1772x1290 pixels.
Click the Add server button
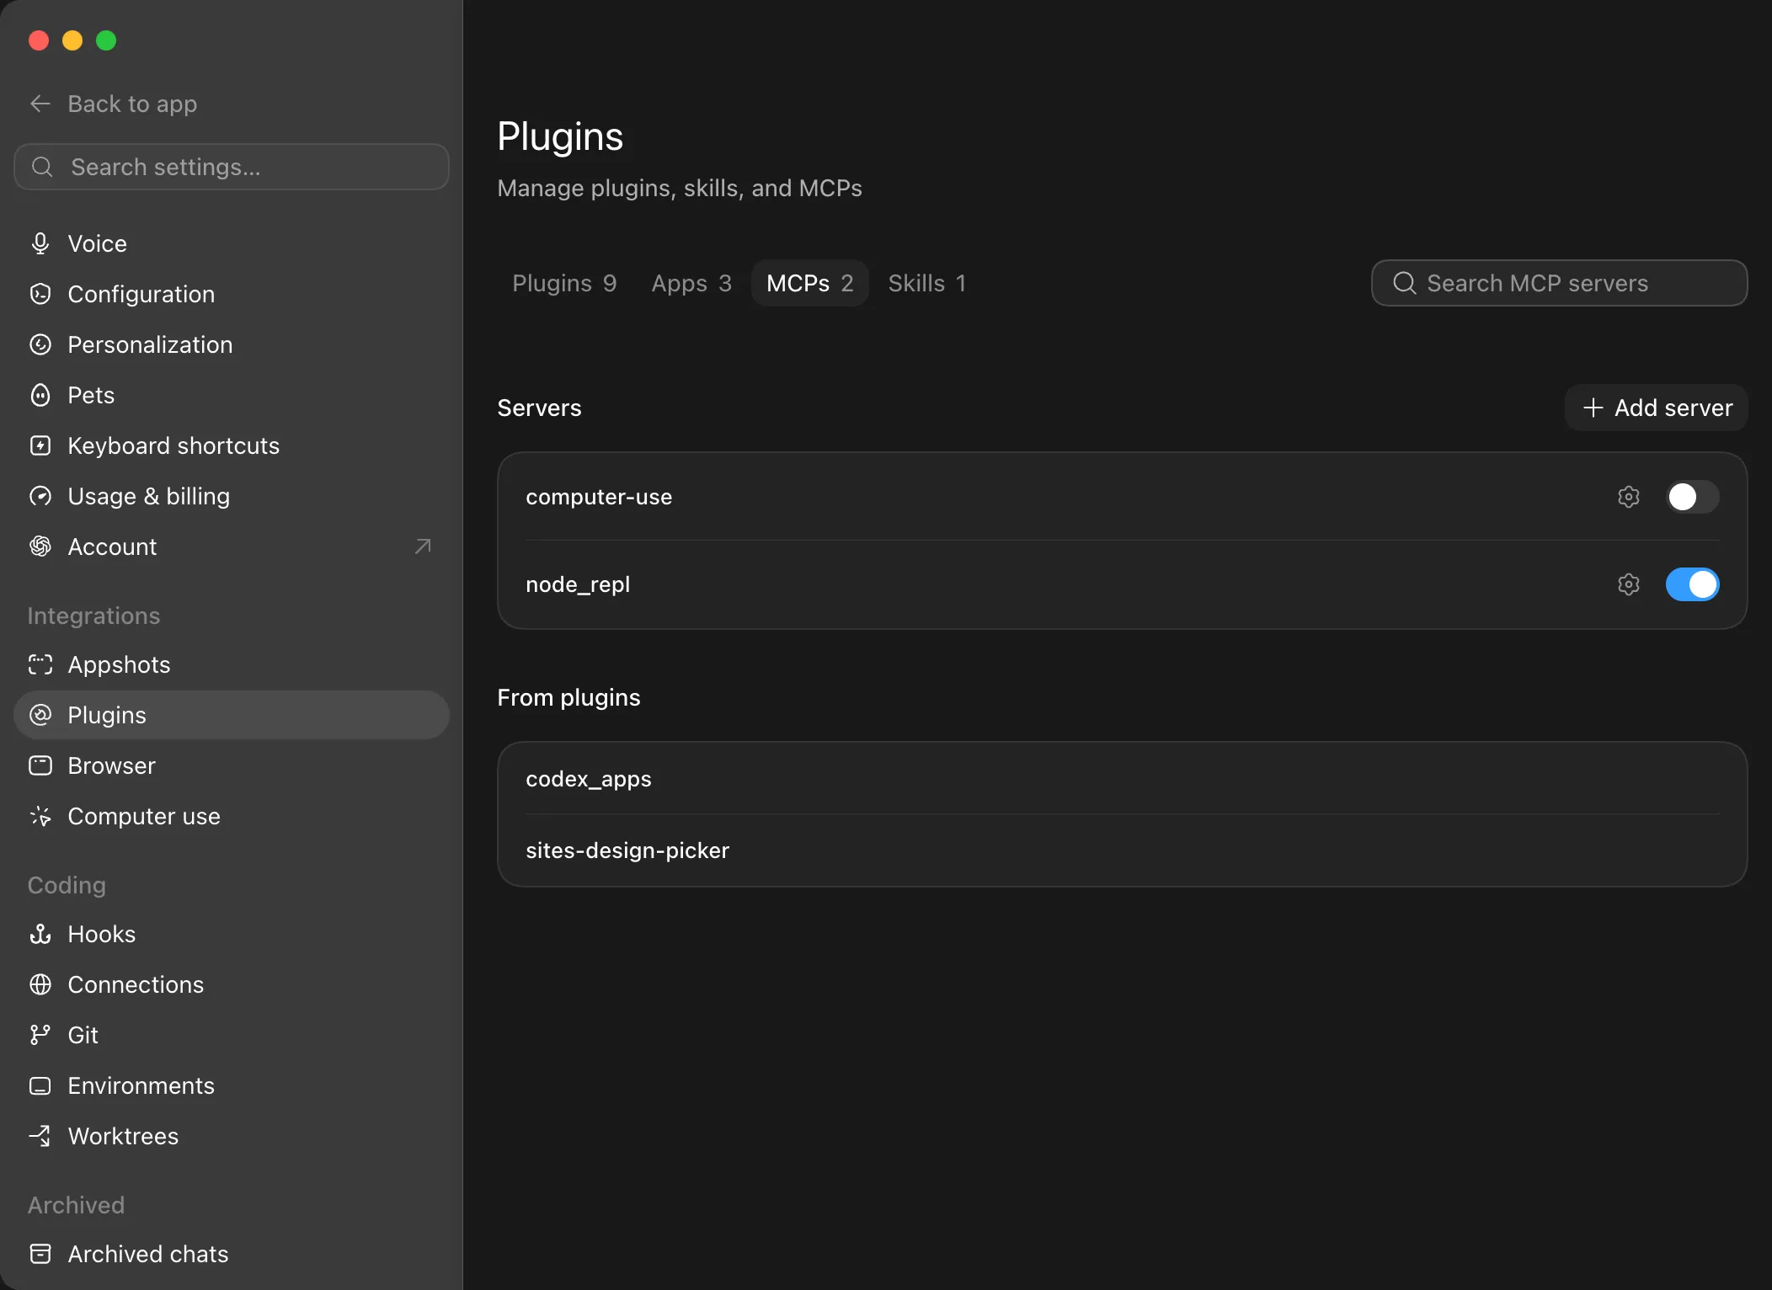tap(1656, 408)
